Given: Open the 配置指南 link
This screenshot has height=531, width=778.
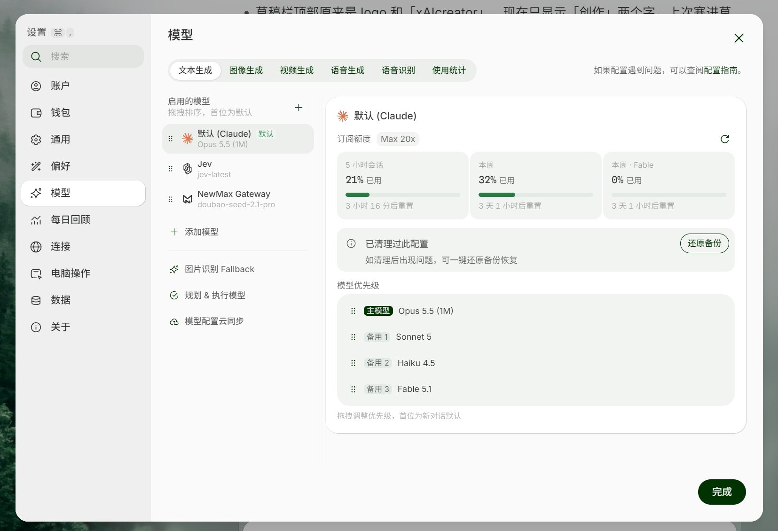Looking at the screenshot, I should (720, 70).
